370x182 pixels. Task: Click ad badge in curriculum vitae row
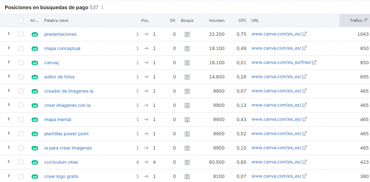pos(35,162)
